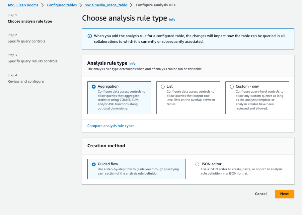Open Compare analysis rule types link
Image resolution: width=302 pixels, height=215 pixels.
(111, 126)
